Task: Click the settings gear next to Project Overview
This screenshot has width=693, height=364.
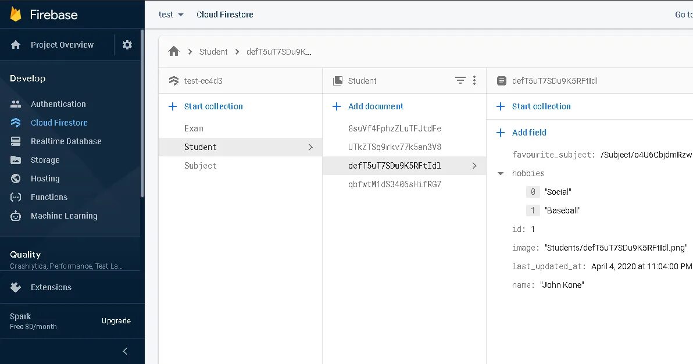Action: [x=127, y=45]
